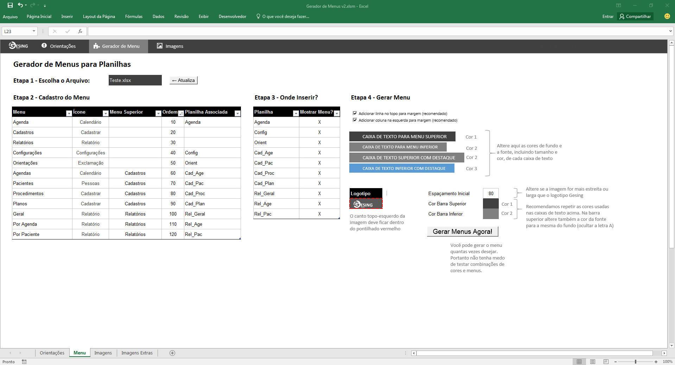The image size is (675, 365).
Task: Select Page Break Preview view icon
Action: coord(606,361)
